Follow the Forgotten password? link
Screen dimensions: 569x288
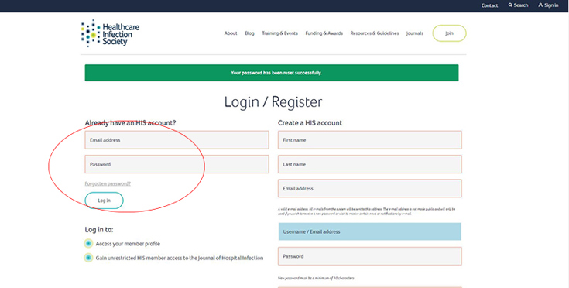(108, 184)
